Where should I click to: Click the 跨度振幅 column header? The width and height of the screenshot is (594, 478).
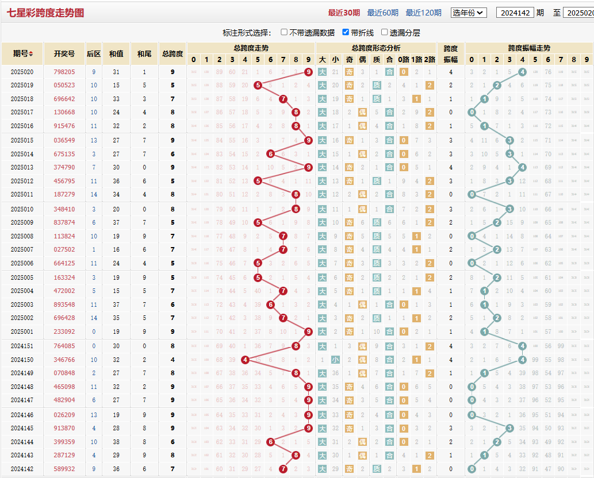coord(450,54)
